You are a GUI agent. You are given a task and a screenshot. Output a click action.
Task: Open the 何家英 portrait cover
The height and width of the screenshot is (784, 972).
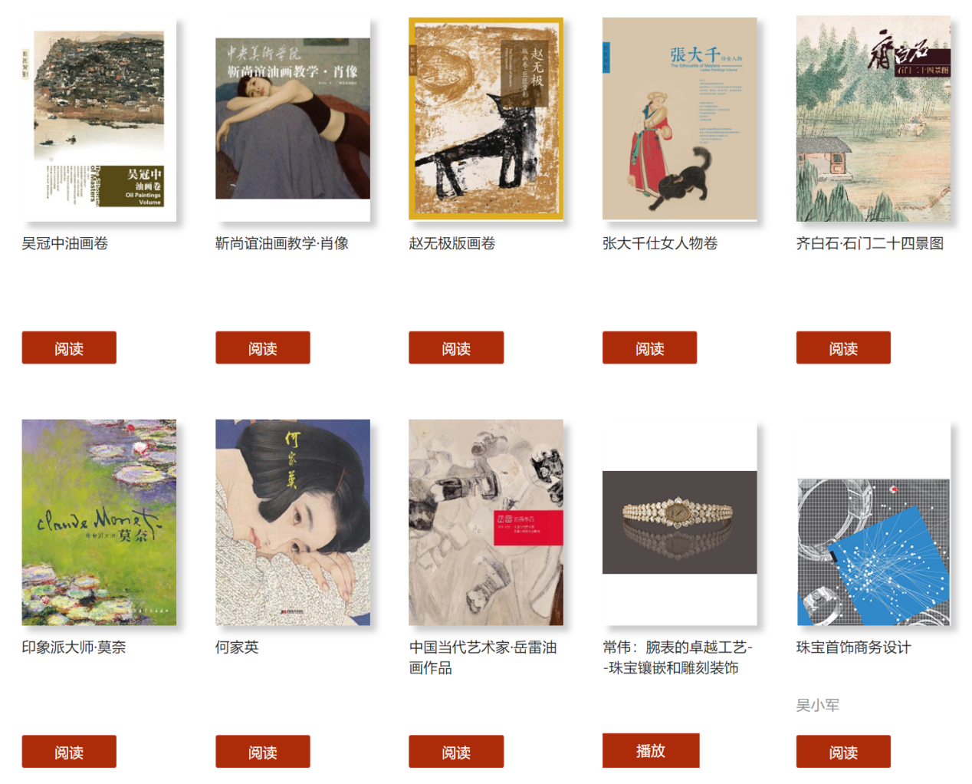(x=293, y=522)
